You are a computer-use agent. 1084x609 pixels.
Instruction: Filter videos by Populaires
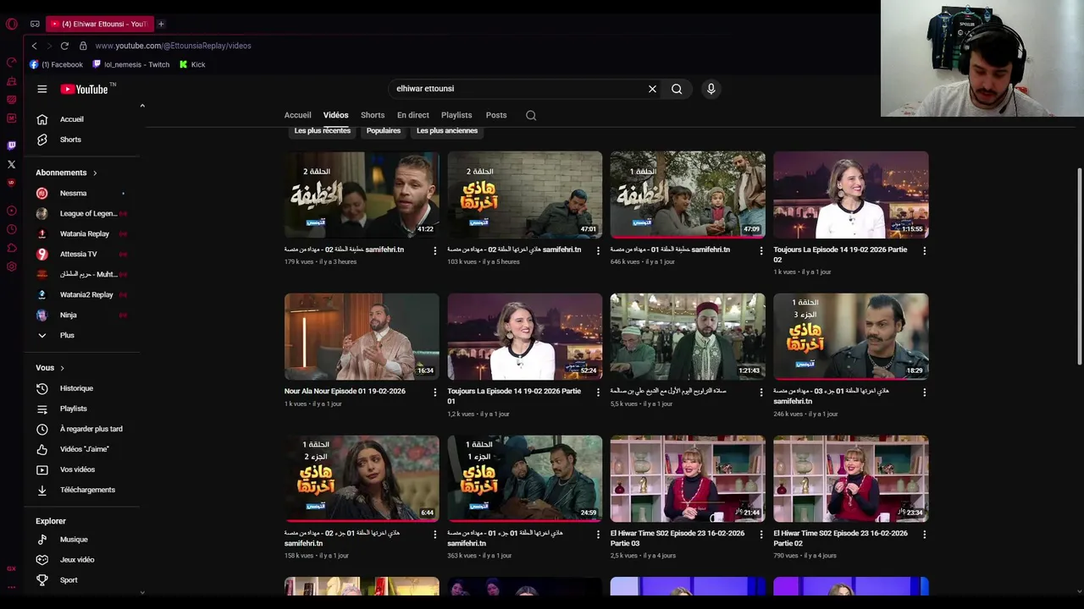(384, 131)
